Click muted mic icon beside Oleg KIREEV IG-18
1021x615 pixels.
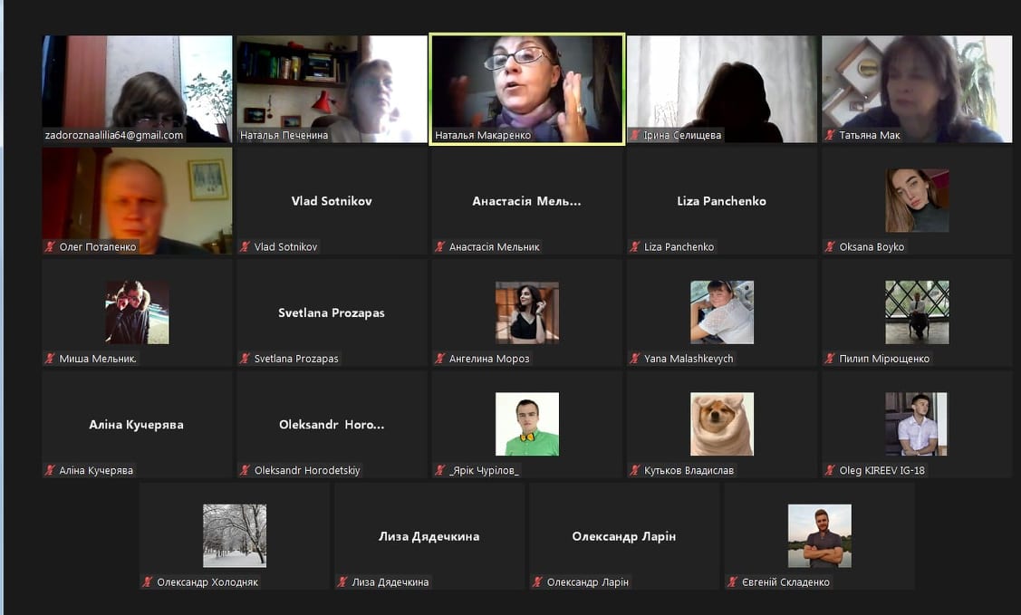pos(830,471)
